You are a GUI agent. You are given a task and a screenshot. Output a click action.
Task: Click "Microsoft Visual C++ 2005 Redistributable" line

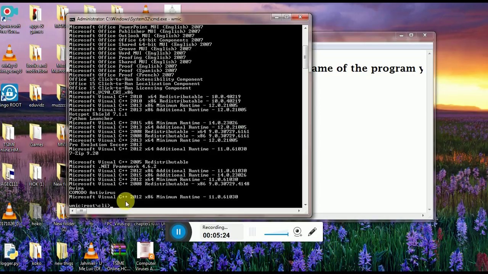(x=128, y=162)
